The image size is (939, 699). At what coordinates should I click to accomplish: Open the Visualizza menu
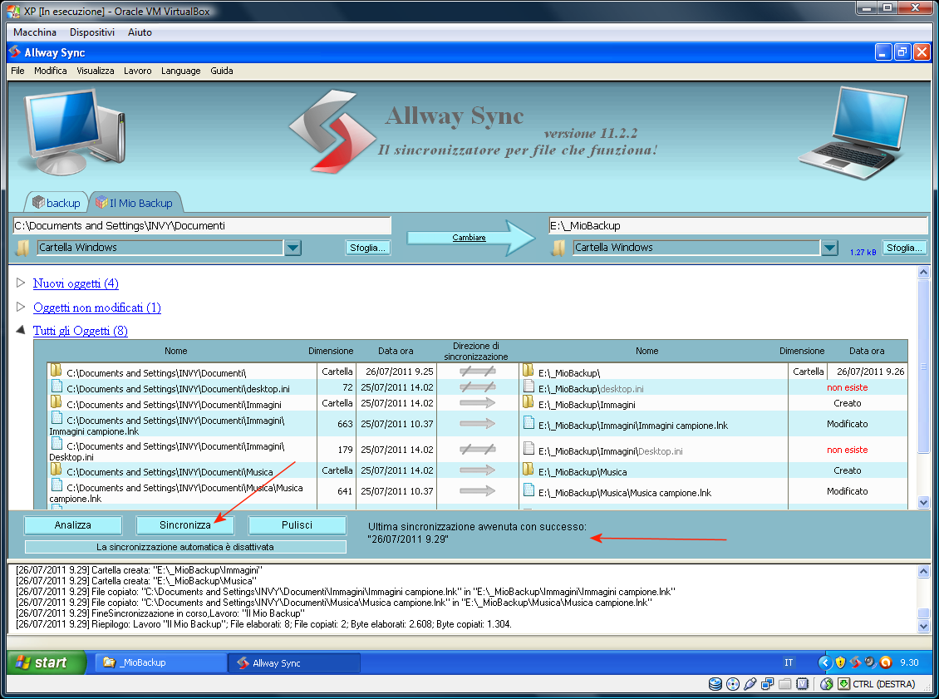tap(96, 71)
